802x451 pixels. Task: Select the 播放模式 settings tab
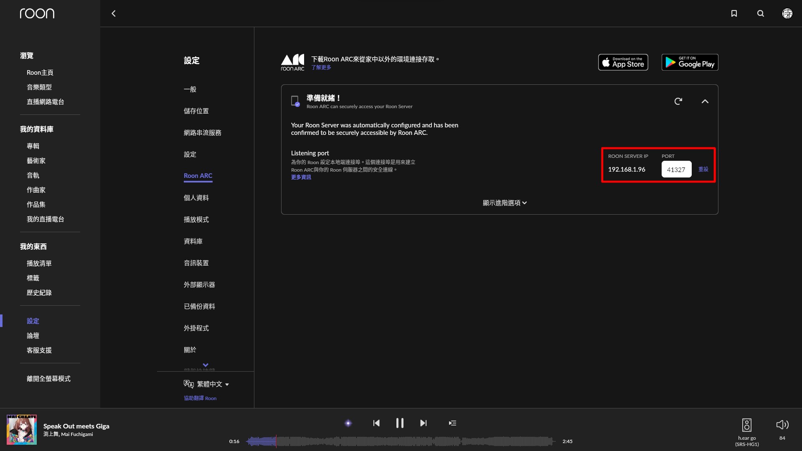[196, 219]
